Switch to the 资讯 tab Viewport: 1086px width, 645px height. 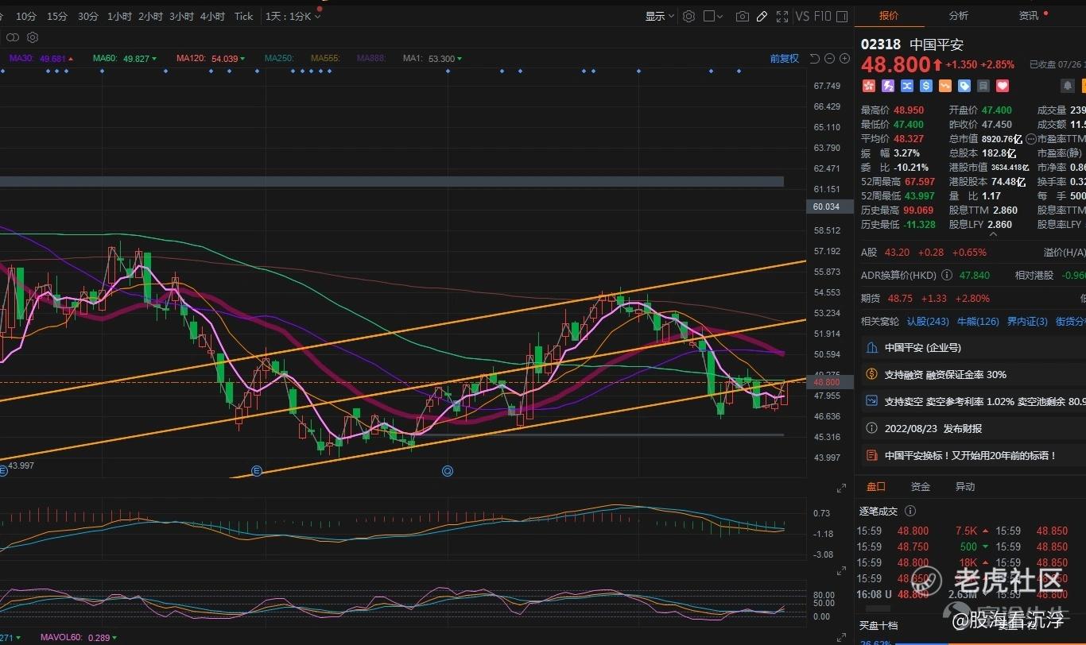pos(1029,15)
